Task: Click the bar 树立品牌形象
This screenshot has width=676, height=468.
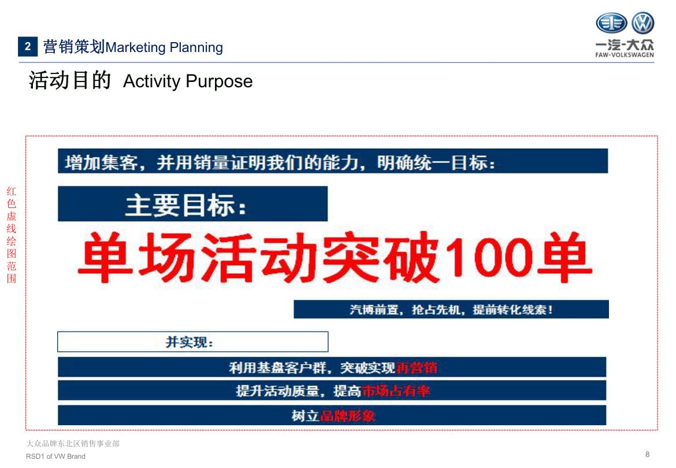Action: point(332,415)
